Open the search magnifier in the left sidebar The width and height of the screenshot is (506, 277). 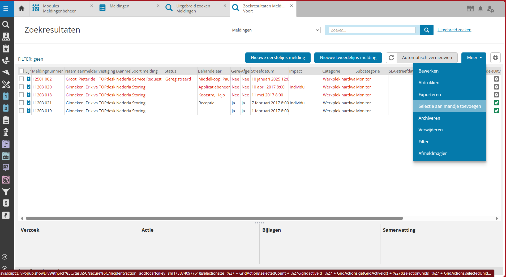click(6, 25)
